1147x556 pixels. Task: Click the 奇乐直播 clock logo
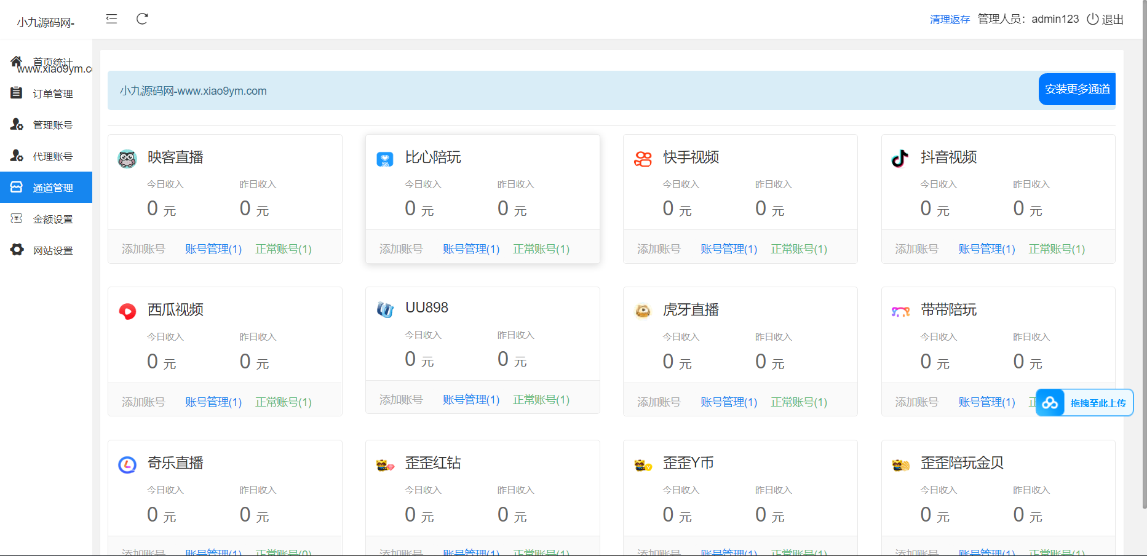tap(127, 465)
